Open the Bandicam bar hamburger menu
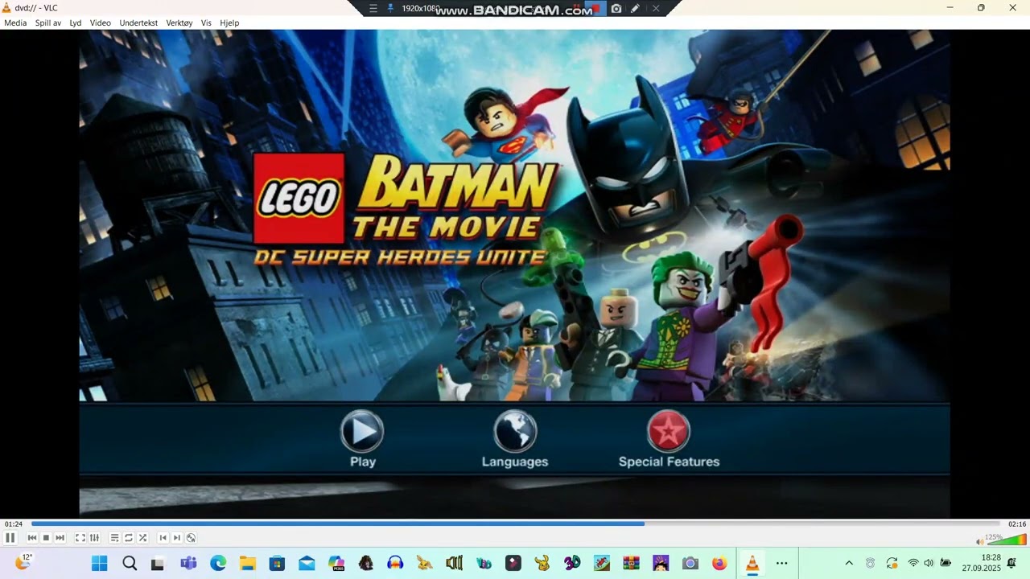Viewport: 1030px width, 579px height. (x=373, y=8)
